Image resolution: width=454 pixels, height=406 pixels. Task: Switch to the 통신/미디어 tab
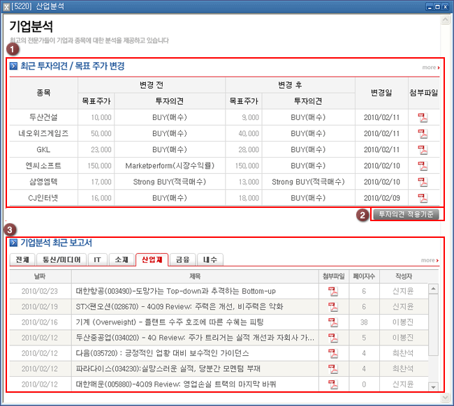[59, 260]
